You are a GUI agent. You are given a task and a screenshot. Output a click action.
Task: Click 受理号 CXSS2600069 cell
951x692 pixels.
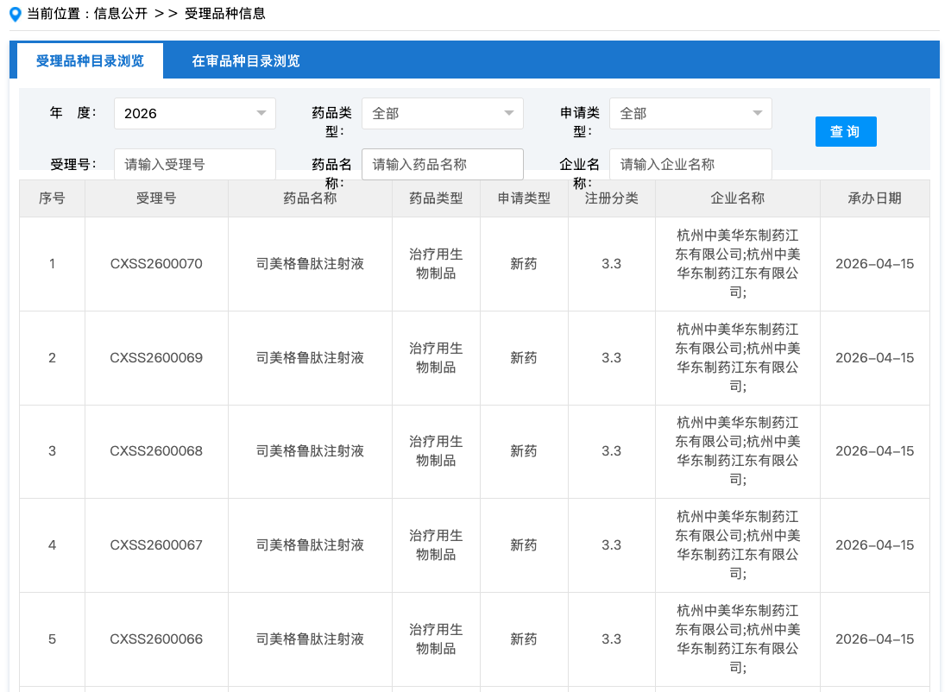click(x=156, y=358)
